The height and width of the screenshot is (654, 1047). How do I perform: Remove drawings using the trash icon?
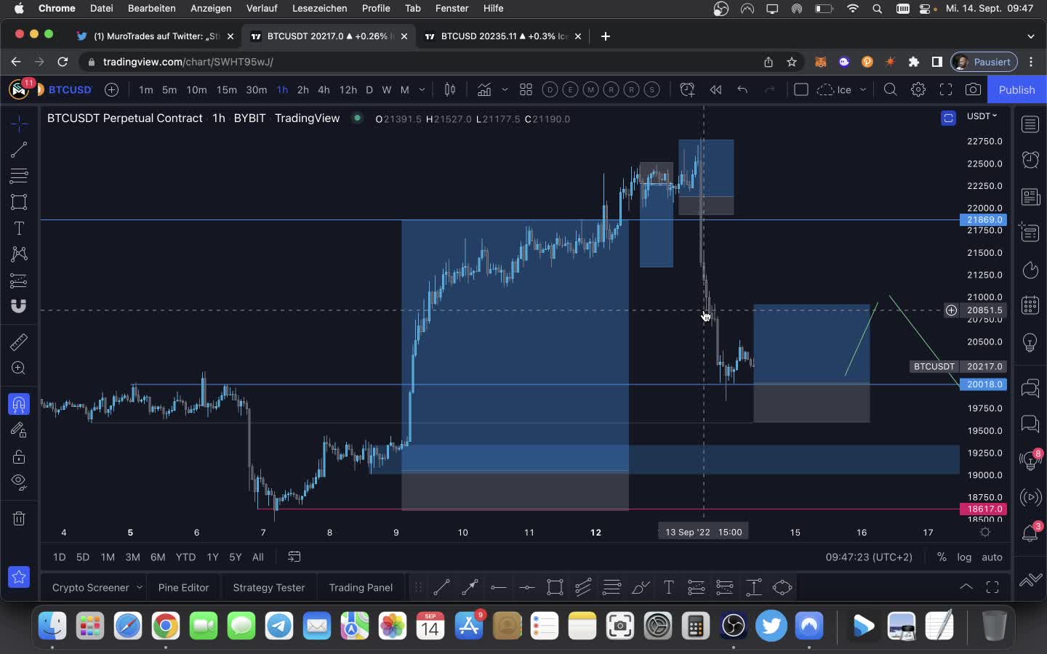[x=19, y=518]
